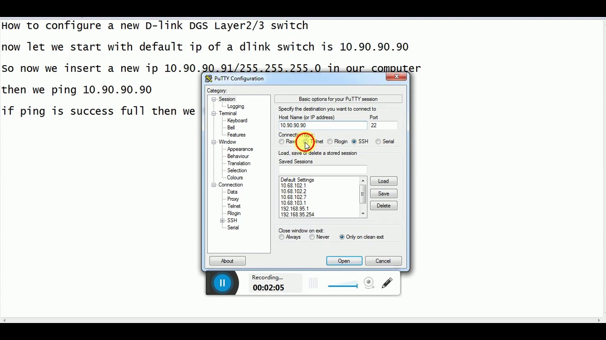Open the Translation category
Viewport: 606px width, 340px height.
tap(239, 163)
